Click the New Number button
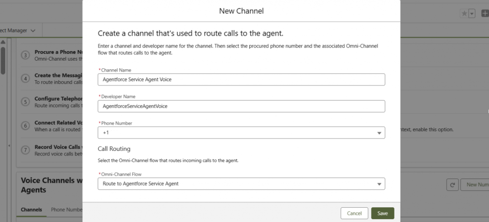This screenshot has height=222, width=489. [475, 185]
